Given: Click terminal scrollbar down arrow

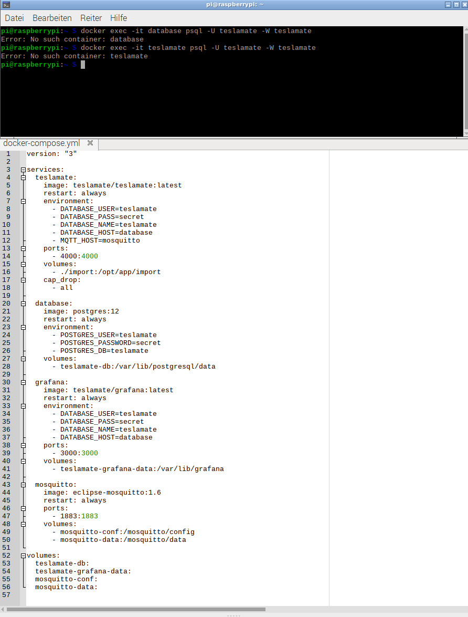Looking at the screenshot, I should 466,134.
